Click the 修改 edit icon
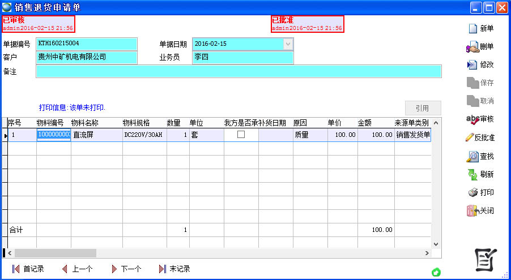Viewport: 511px width, 280px height. click(x=472, y=65)
